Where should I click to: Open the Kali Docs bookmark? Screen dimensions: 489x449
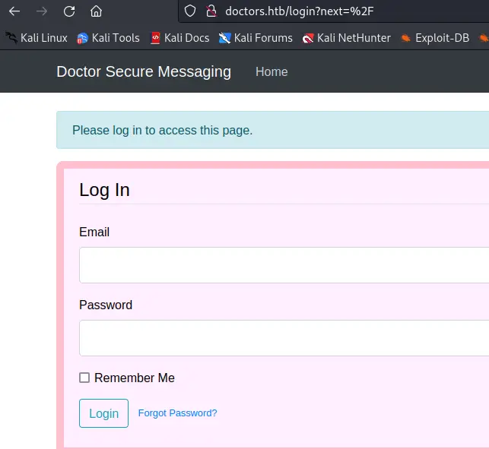point(180,38)
